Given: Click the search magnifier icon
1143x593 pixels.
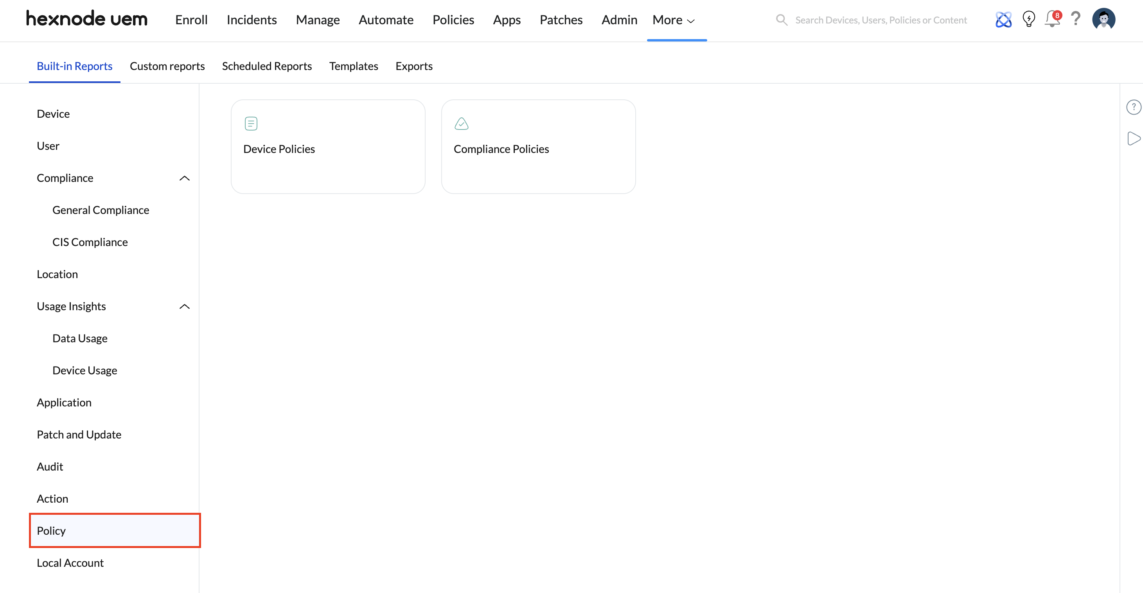Looking at the screenshot, I should (782, 20).
